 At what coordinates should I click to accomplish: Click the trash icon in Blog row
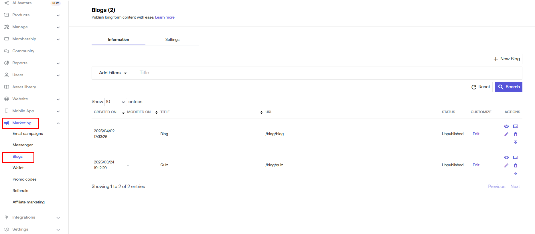click(515, 134)
